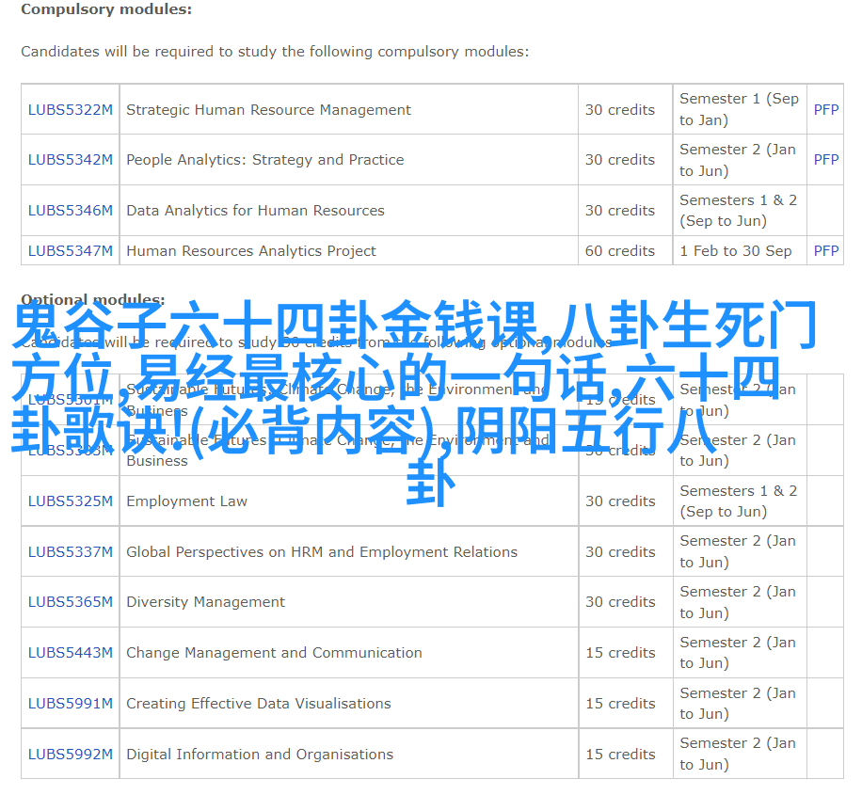Click the LUBS5991M module code
862x795 pixels.
(71, 704)
